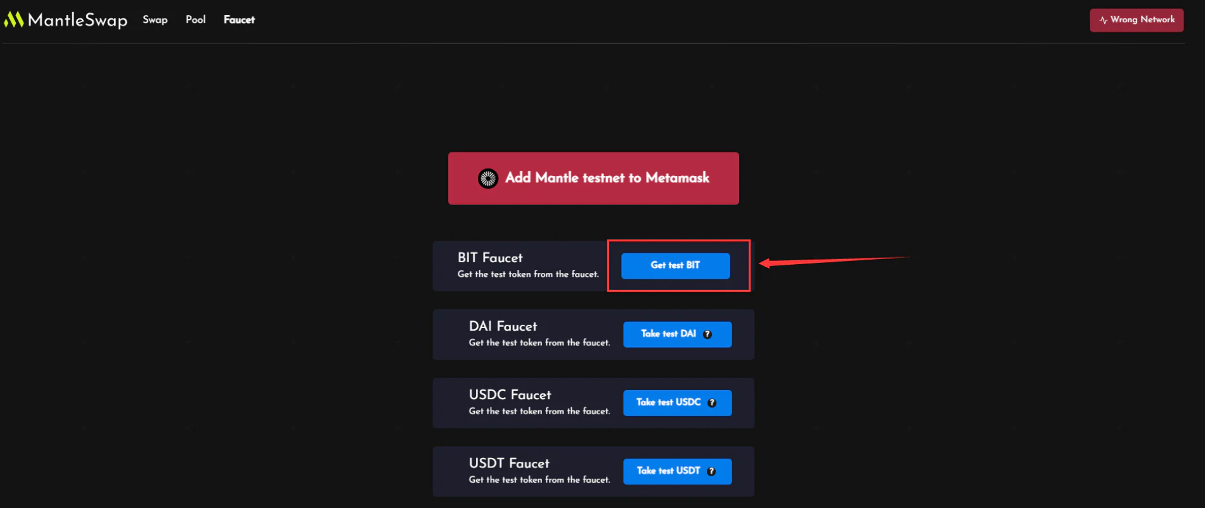Take test USDC from faucet
The height and width of the screenshot is (508, 1205).
pyautogui.click(x=678, y=403)
